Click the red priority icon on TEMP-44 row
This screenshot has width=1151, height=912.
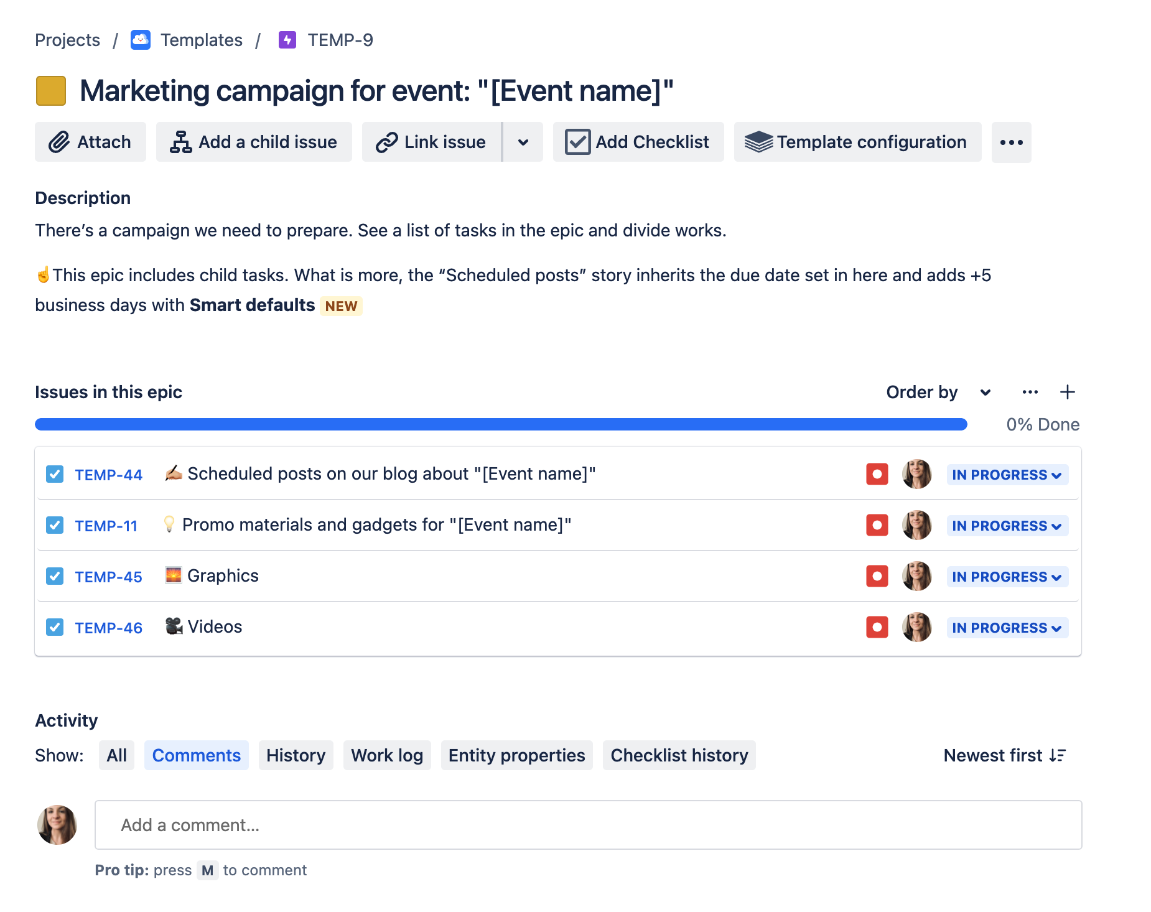click(x=877, y=474)
